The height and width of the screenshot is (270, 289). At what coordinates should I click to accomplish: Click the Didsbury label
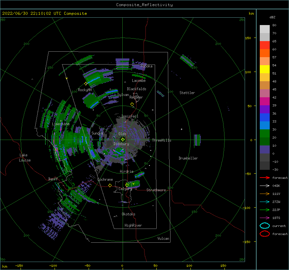click(121, 144)
